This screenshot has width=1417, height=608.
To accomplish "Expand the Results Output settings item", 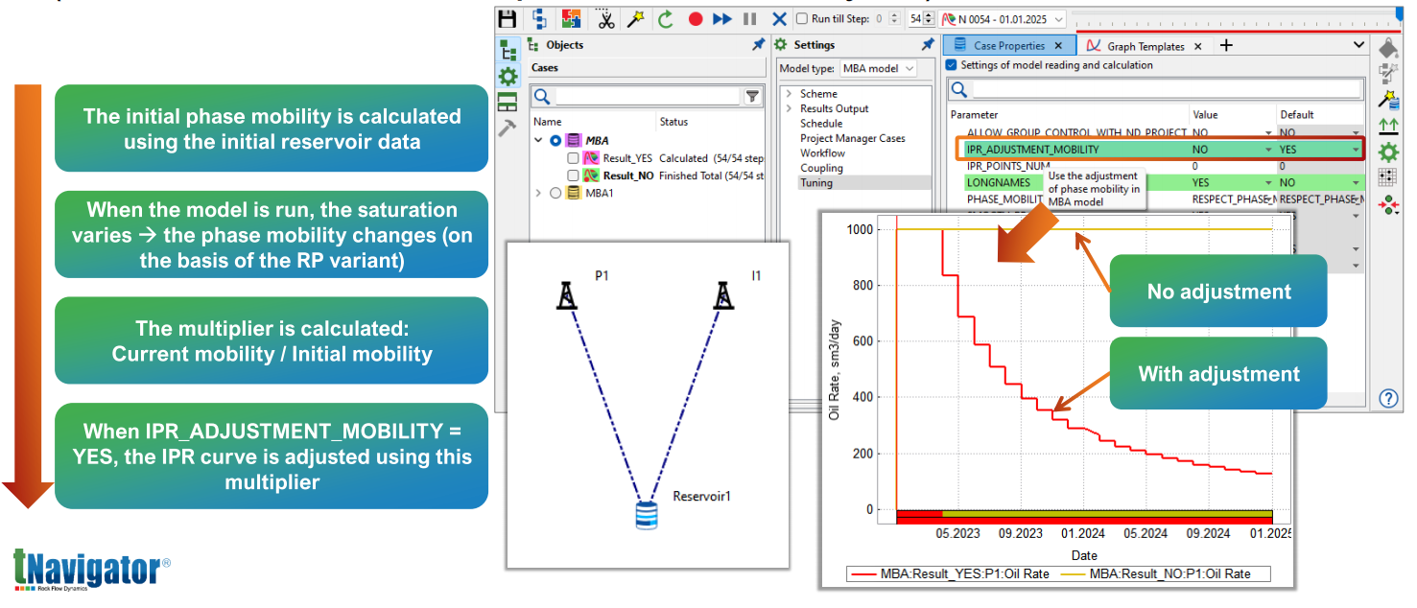I will 788,108.
